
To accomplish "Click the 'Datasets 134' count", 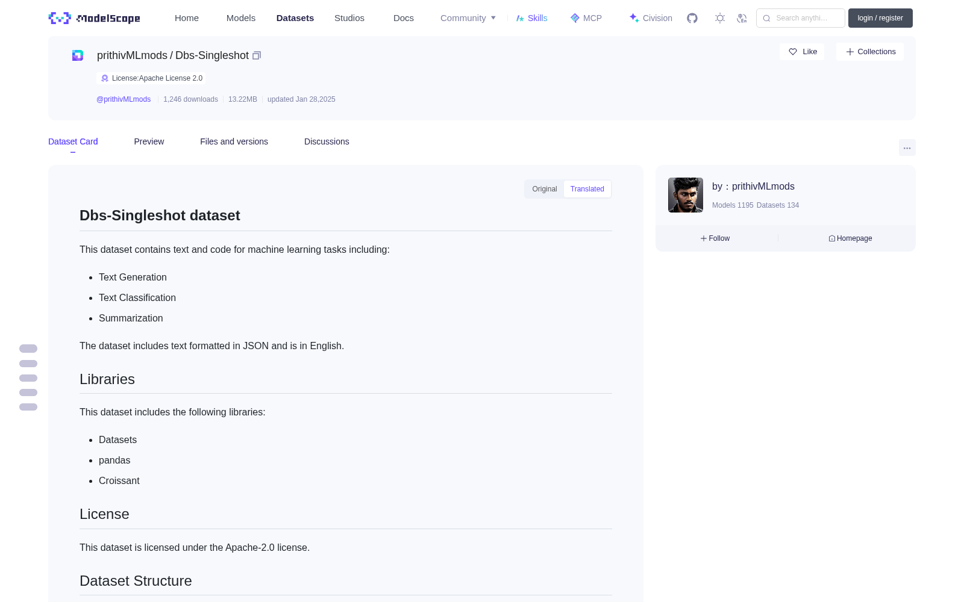I will pyautogui.click(x=778, y=205).
